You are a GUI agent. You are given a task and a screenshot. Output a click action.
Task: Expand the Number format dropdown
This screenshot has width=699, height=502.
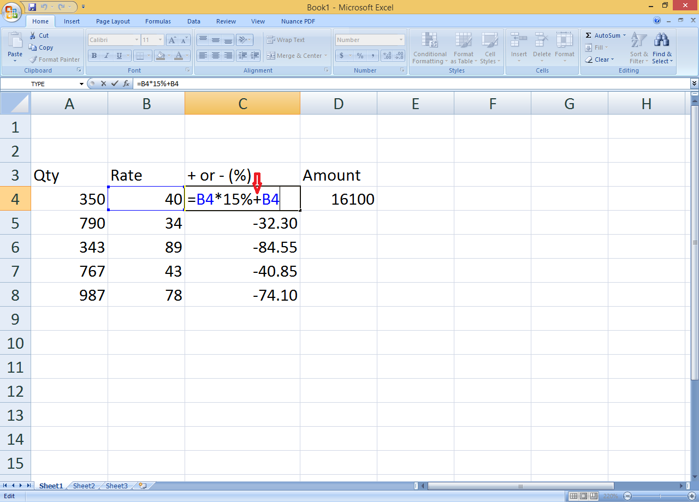(x=401, y=40)
